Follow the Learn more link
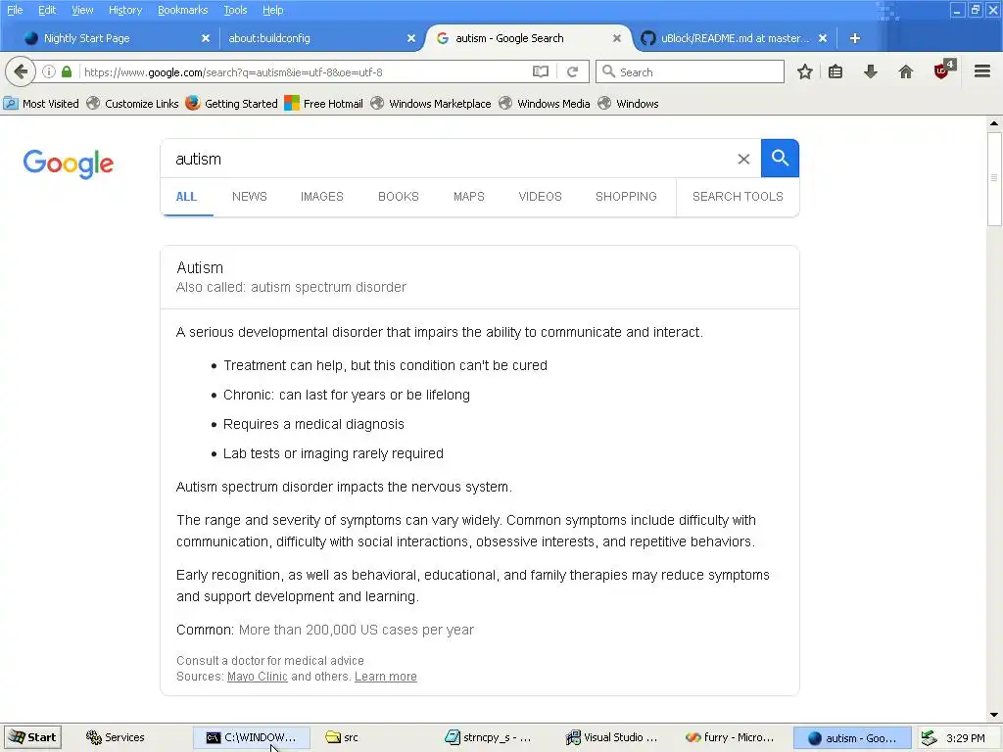This screenshot has width=1003, height=752. (386, 677)
